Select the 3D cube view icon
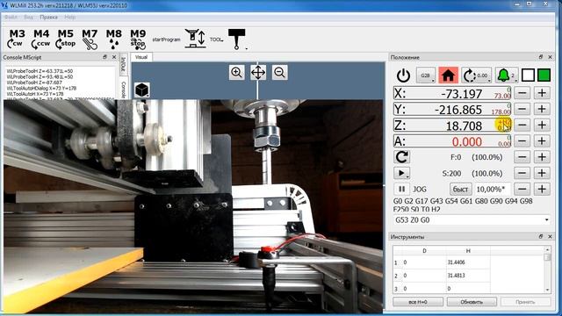This screenshot has width=562, height=316. 142,90
